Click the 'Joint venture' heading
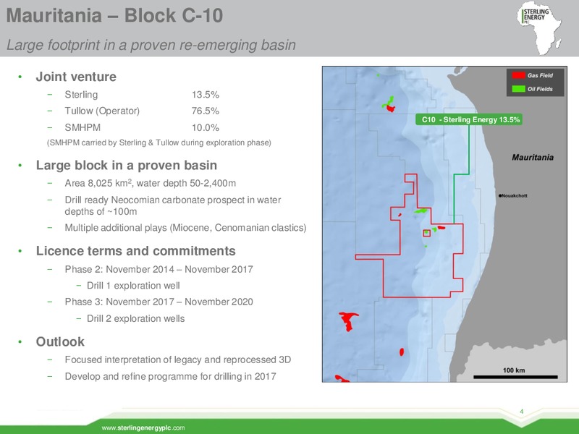This screenshot has width=579, height=434. (x=76, y=77)
